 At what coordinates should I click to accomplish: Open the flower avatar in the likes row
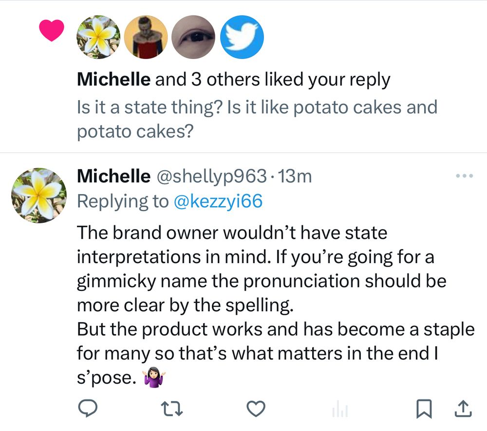coord(99,36)
